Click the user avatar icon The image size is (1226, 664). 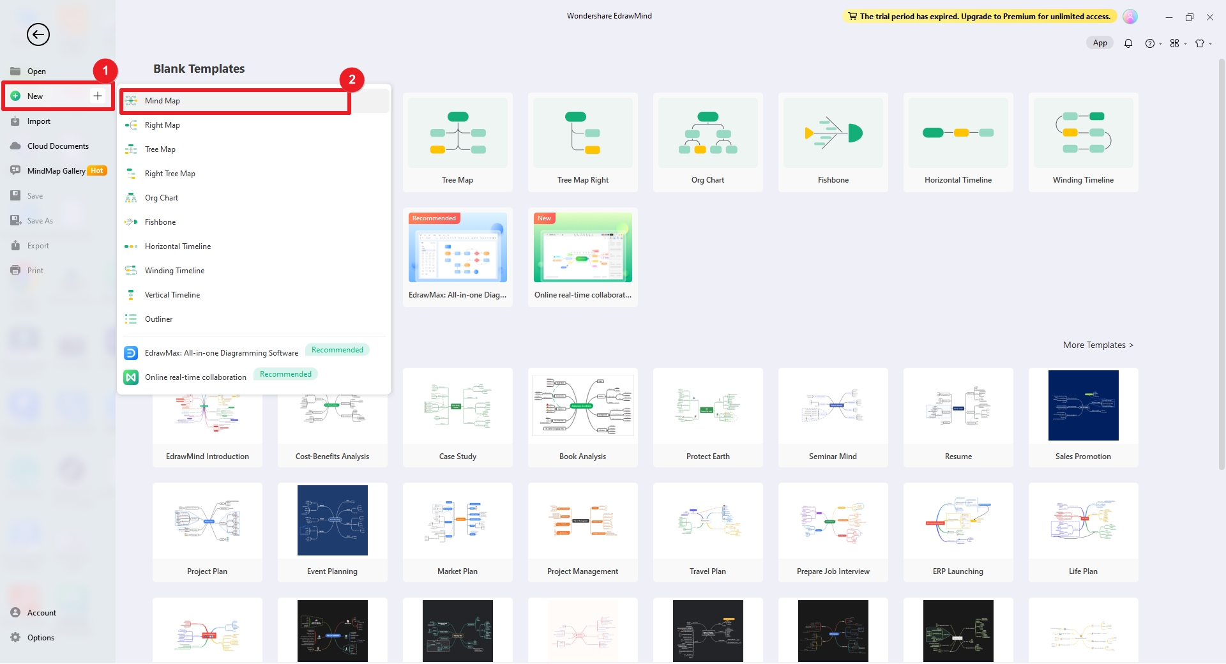click(x=1130, y=17)
